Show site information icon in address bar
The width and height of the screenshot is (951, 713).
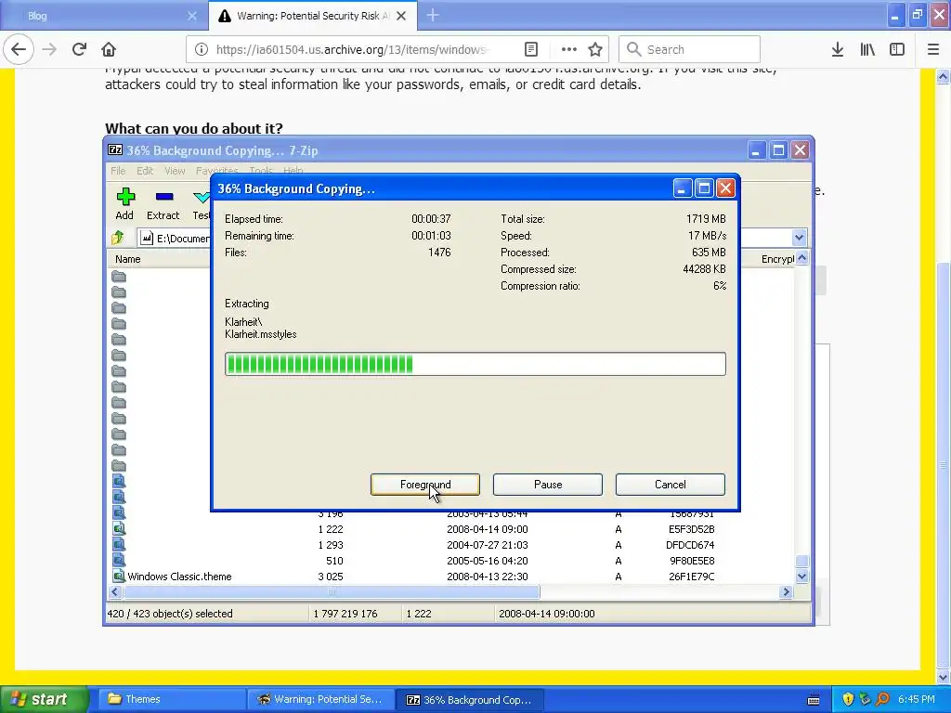[x=202, y=49]
